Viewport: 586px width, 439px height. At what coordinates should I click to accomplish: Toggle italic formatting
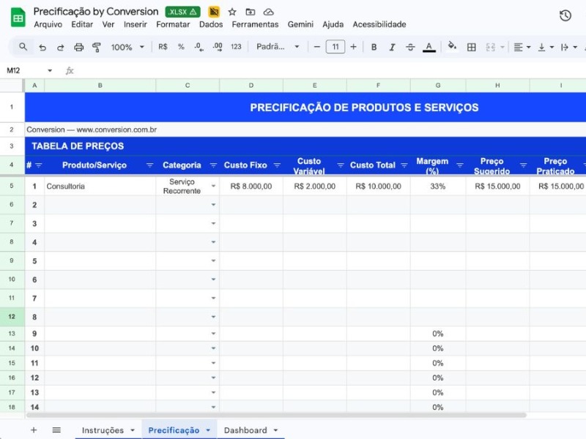tap(391, 47)
